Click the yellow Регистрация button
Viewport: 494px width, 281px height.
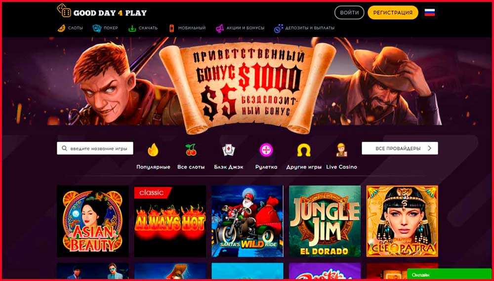[x=393, y=13]
